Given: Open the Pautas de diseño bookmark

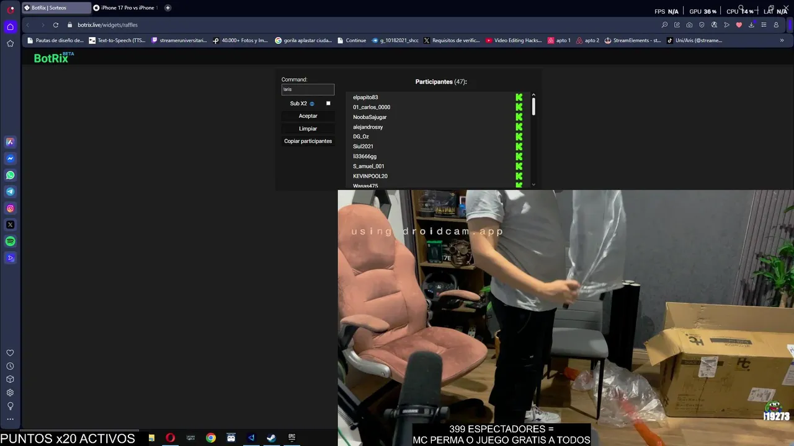Looking at the screenshot, I should [x=55, y=40].
